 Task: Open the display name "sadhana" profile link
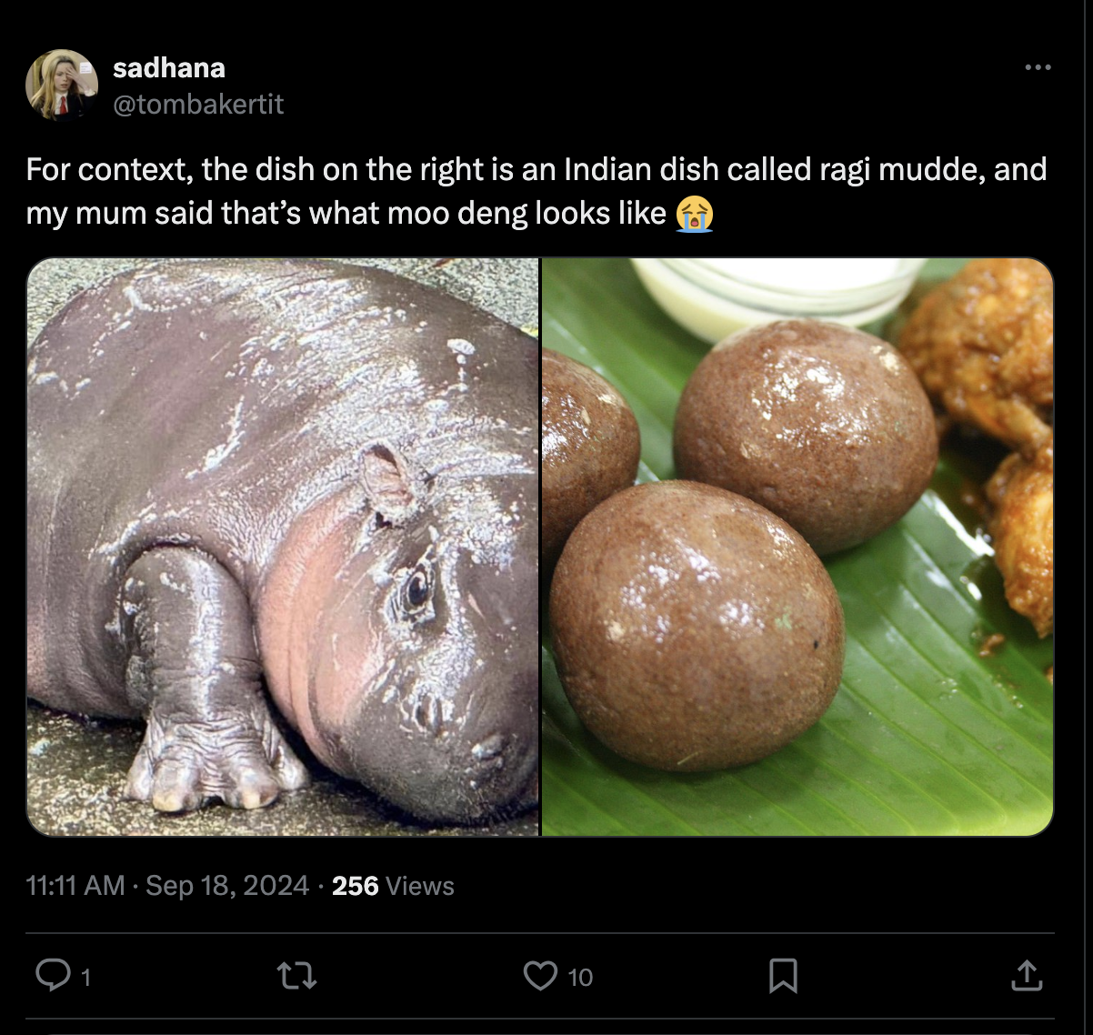pos(169,67)
